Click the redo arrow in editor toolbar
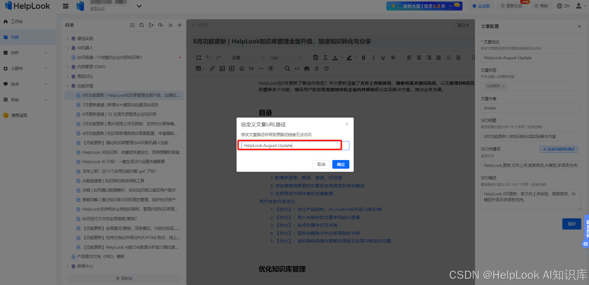The image size is (589, 285). click(x=218, y=58)
